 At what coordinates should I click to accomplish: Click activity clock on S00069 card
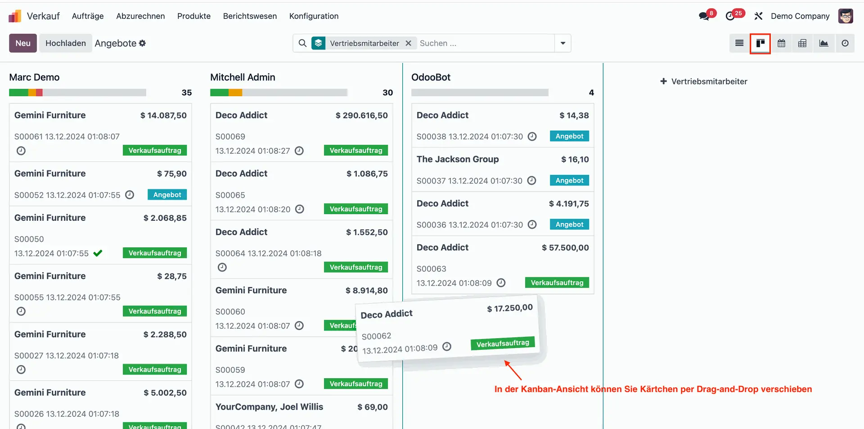coord(299,151)
